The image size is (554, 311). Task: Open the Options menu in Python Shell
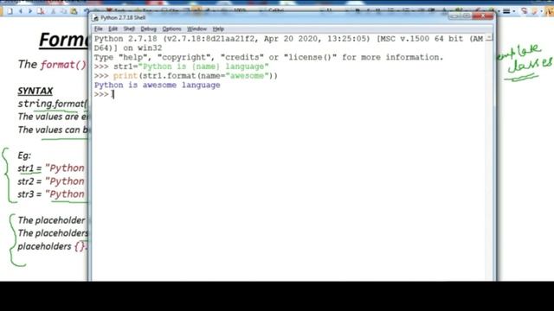pyautogui.click(x=171, y=29)
